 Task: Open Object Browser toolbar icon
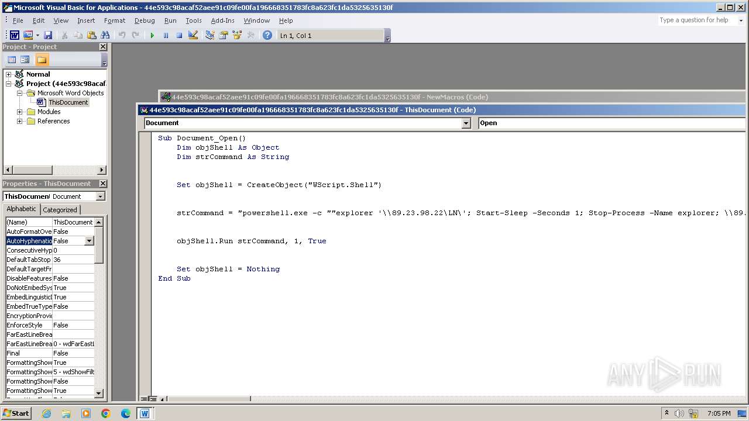pos(237,36)
